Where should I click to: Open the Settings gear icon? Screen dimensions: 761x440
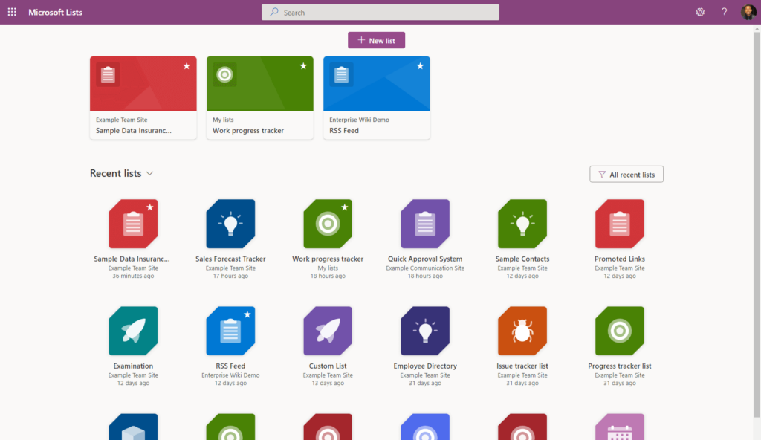[x=700, y=12]
